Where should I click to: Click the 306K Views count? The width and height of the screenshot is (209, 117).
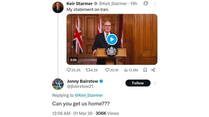[x=107, y=113]
